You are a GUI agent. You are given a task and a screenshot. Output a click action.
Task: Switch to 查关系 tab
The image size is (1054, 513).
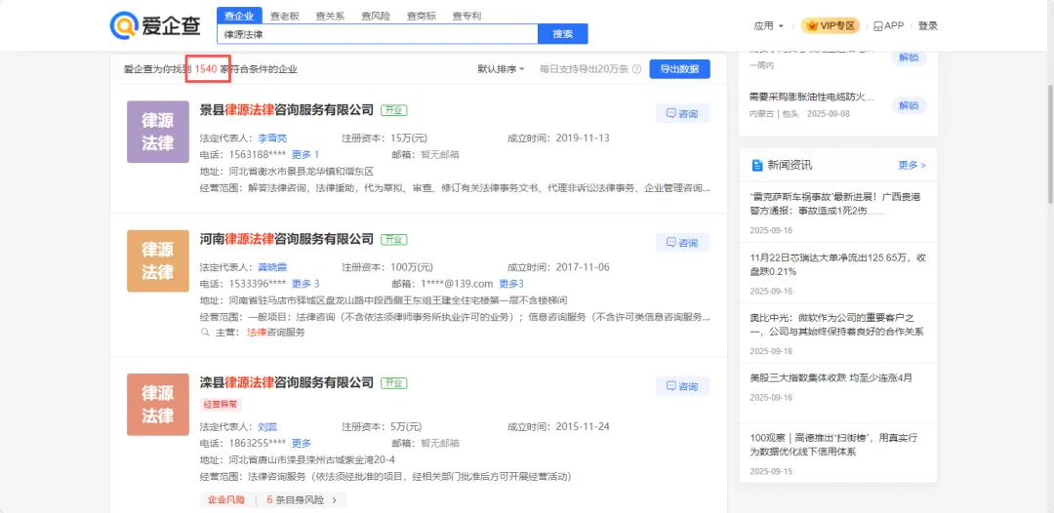coord(330,17)
